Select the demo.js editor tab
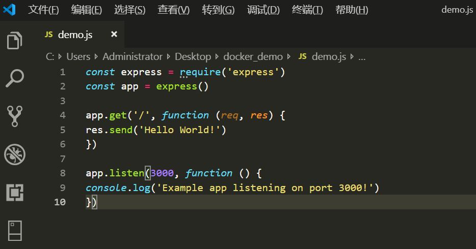Screen dimensions: 476x249 (x=75, y=35)
